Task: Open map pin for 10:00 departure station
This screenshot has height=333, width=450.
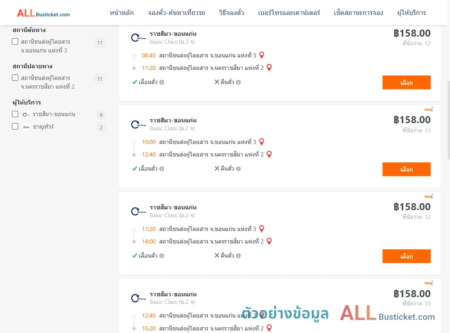Action: pyautogui.click(x=262, y=142)
